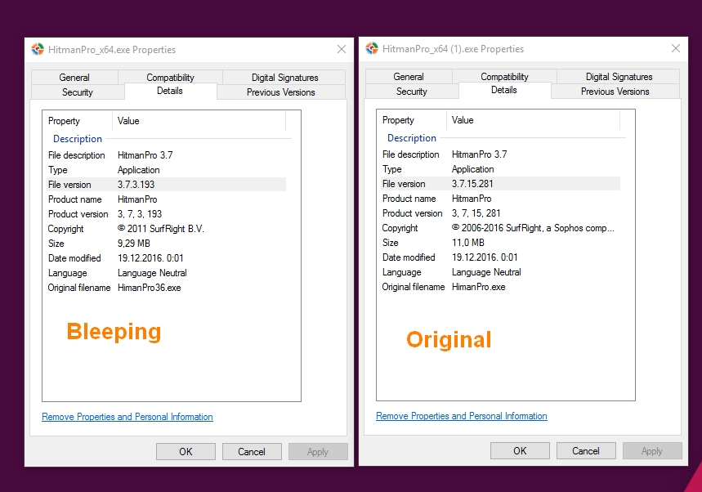Select Product version row 3, 7, 15, 281
702x492 pixels.
[500, 213]
